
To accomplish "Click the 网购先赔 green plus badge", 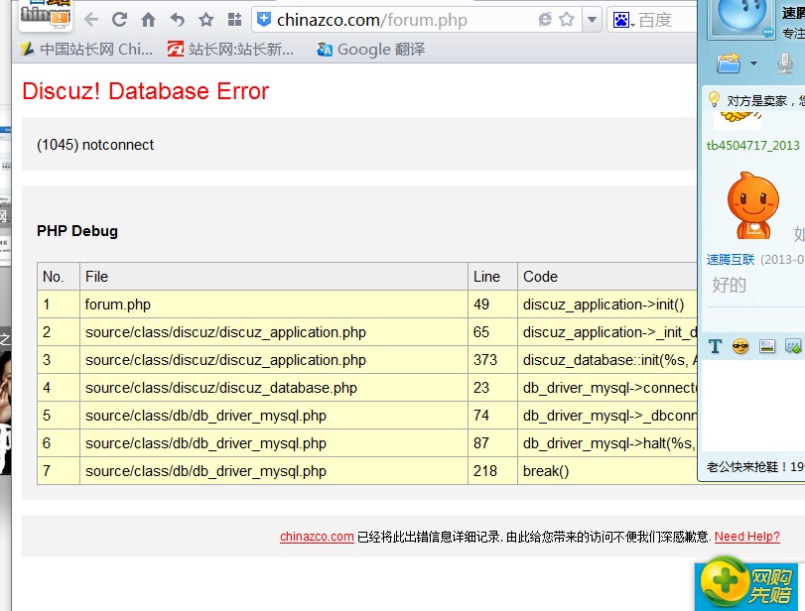I will [x=746, y=583].
